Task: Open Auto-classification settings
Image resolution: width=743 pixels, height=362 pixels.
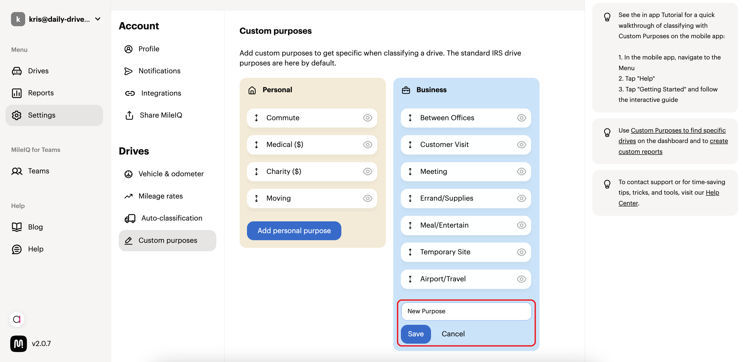Action: [x=167, y=218]
